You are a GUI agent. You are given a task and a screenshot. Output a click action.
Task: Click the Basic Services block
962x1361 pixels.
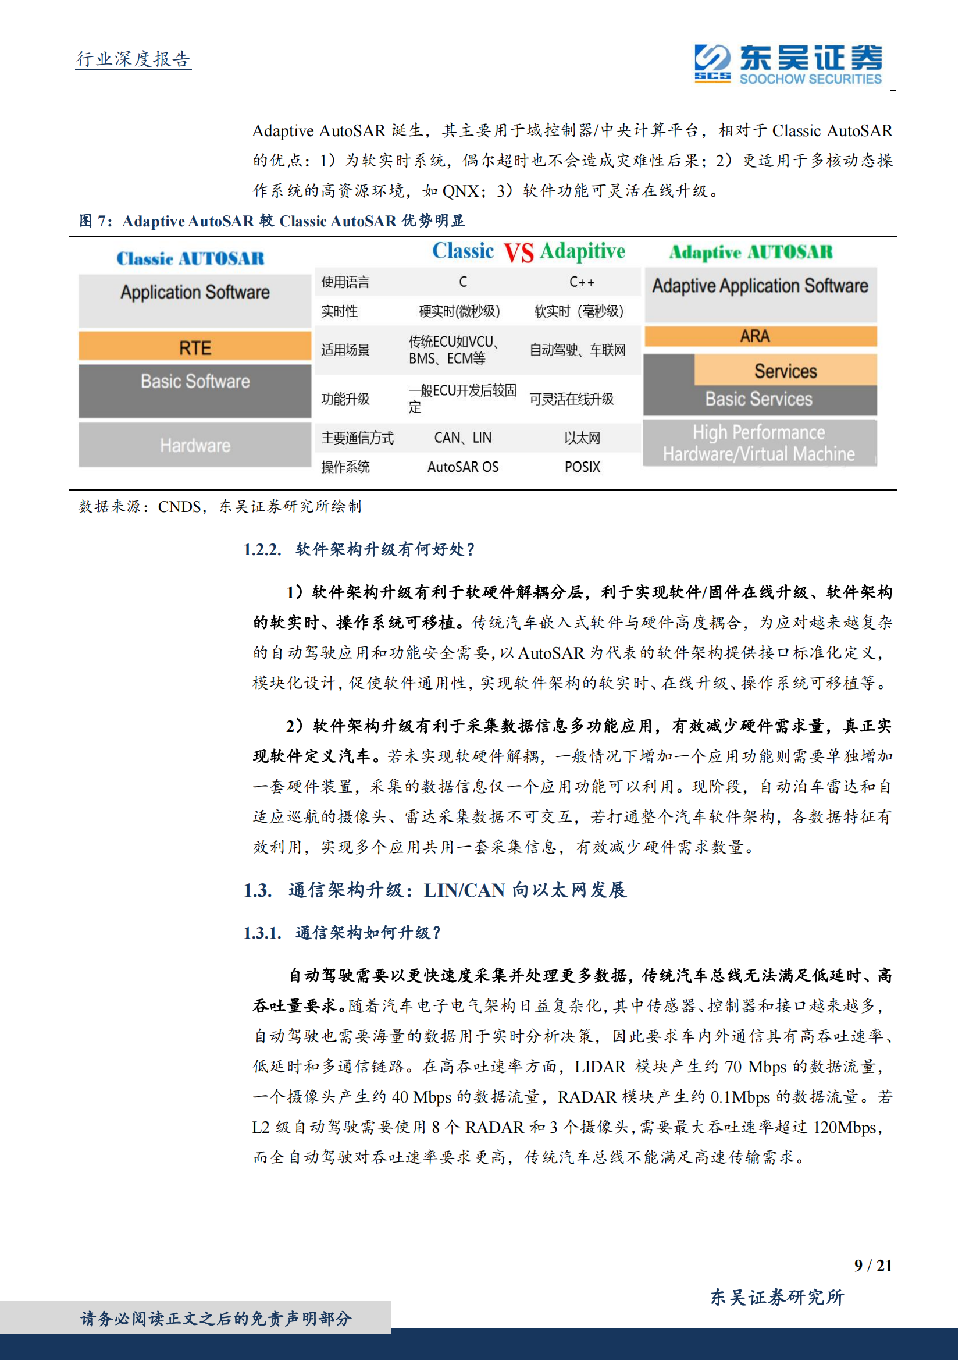(x=759, y=399)
